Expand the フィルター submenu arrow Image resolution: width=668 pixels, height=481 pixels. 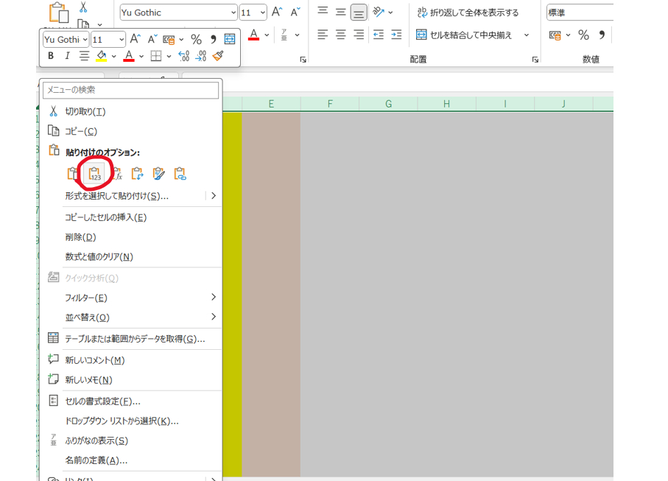pos(213,298)
